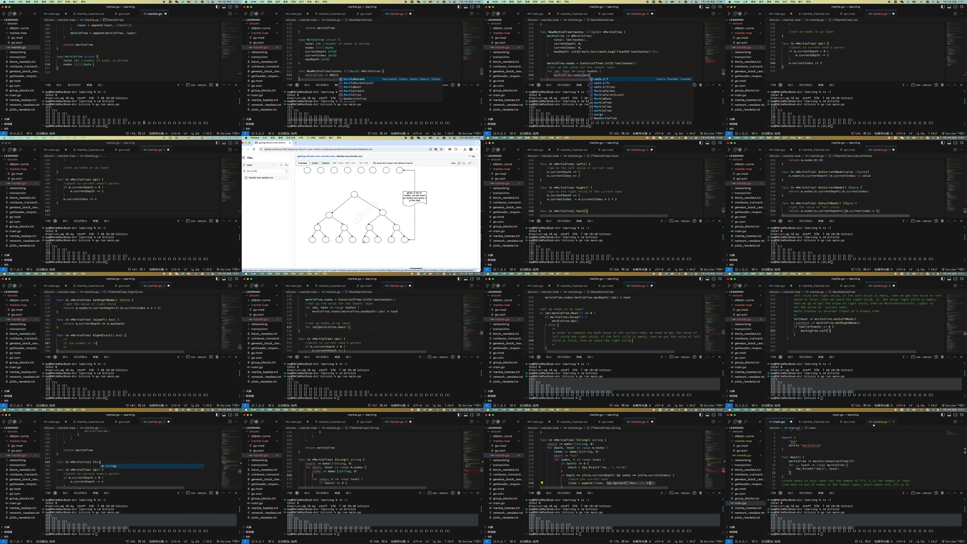Click the Raw button
This screenshot has width=967, height=544.
point(454,163)
